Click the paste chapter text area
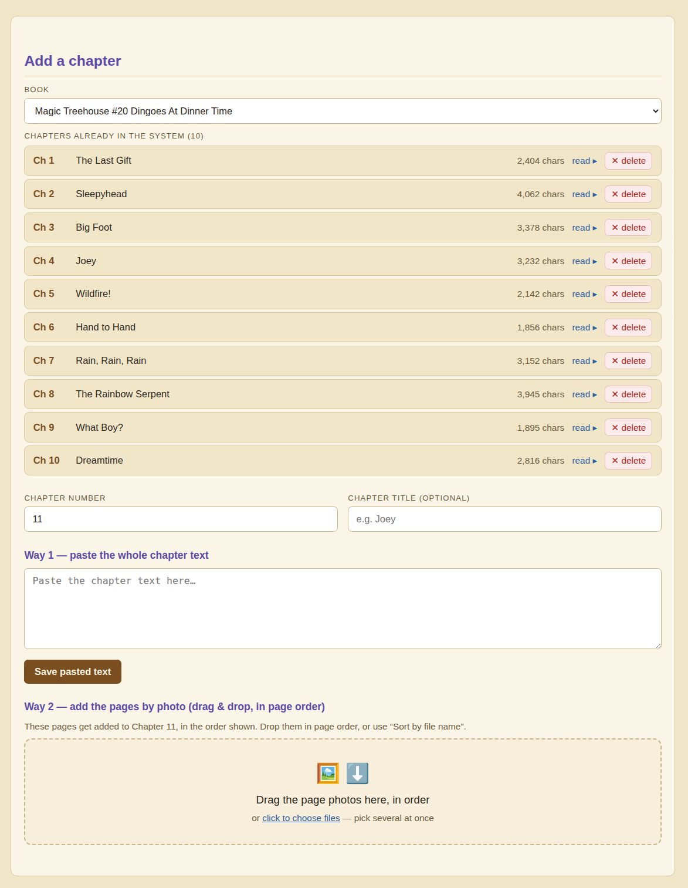 coord(343,609)
